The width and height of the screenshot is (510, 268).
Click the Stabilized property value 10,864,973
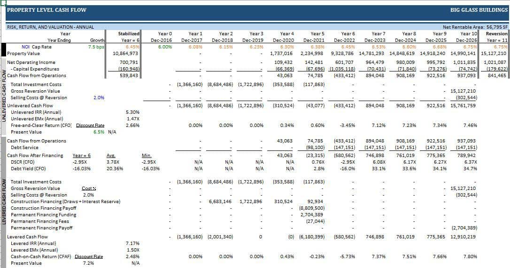(125, 54)
